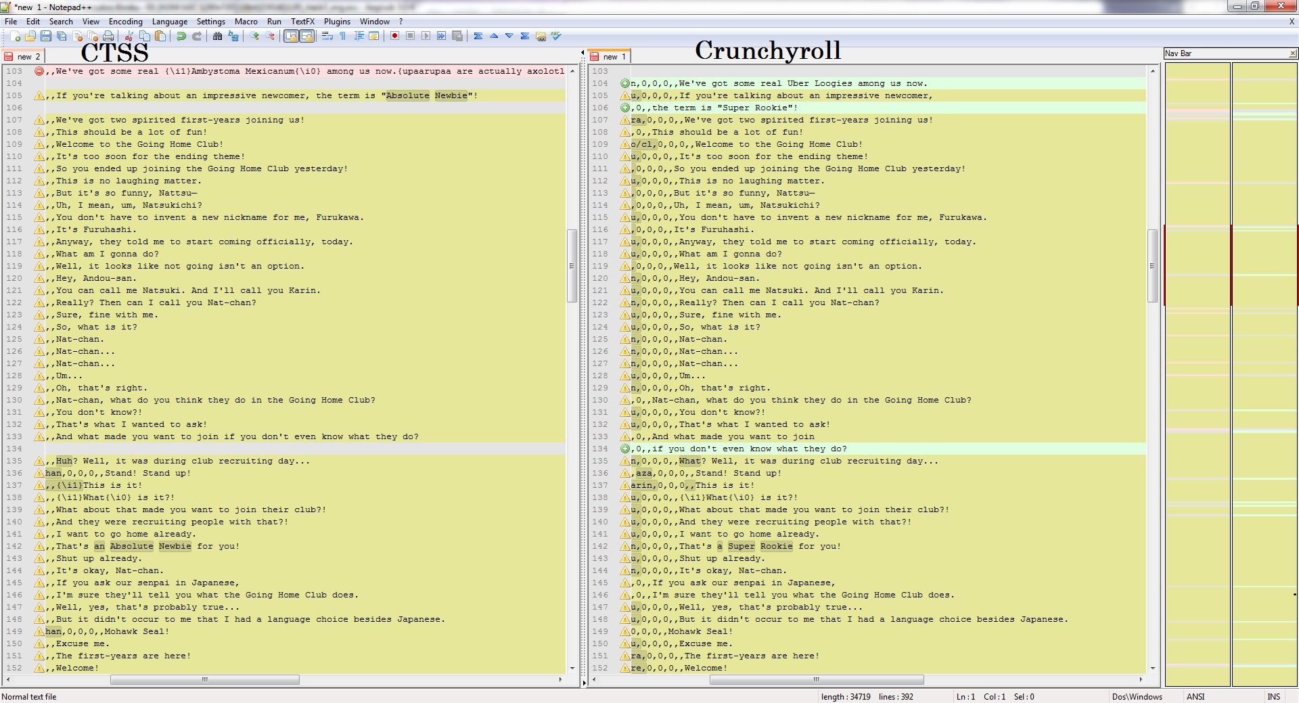Save the current file with the floppy icon
The image size is (1299, 703).
point(46,36)
